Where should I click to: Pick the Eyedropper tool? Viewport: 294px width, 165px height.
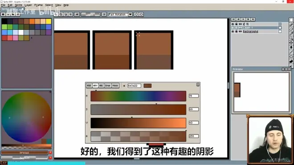click(x=291, y=34)
